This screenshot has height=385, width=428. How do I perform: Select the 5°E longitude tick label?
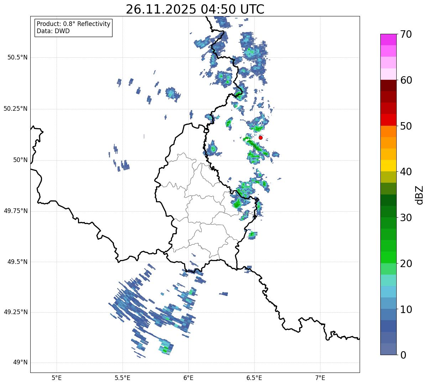[x=57, y=378]
